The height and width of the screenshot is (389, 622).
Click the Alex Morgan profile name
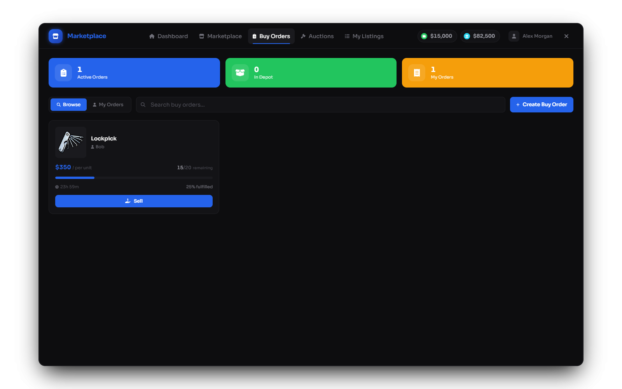(537, 36)
